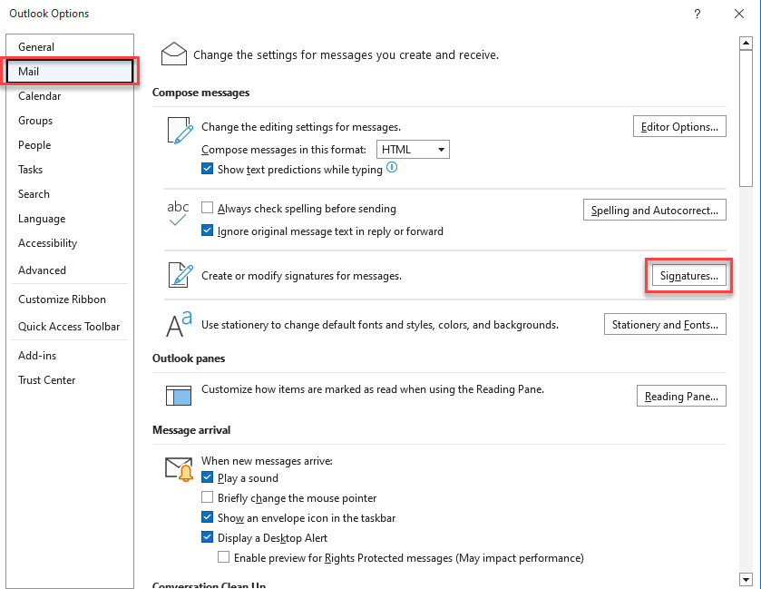Click the Outlook panes section heading
Viewport: 761px width, 589px height.
click(189, 358)
